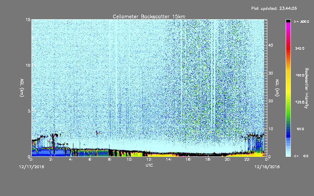Image resolution: width=314 pixels, height=196 pixels.
Task: Select the '8:' hour tick label
Action: pos(110,160)
